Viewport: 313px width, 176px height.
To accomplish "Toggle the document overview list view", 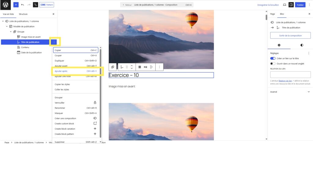I will (x=35, y=5).
